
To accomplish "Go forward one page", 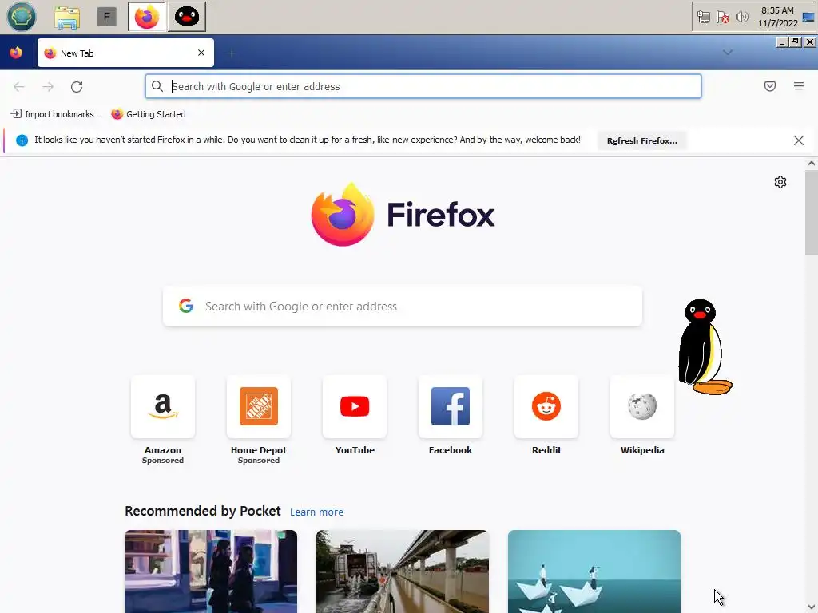I will (48, 86).
